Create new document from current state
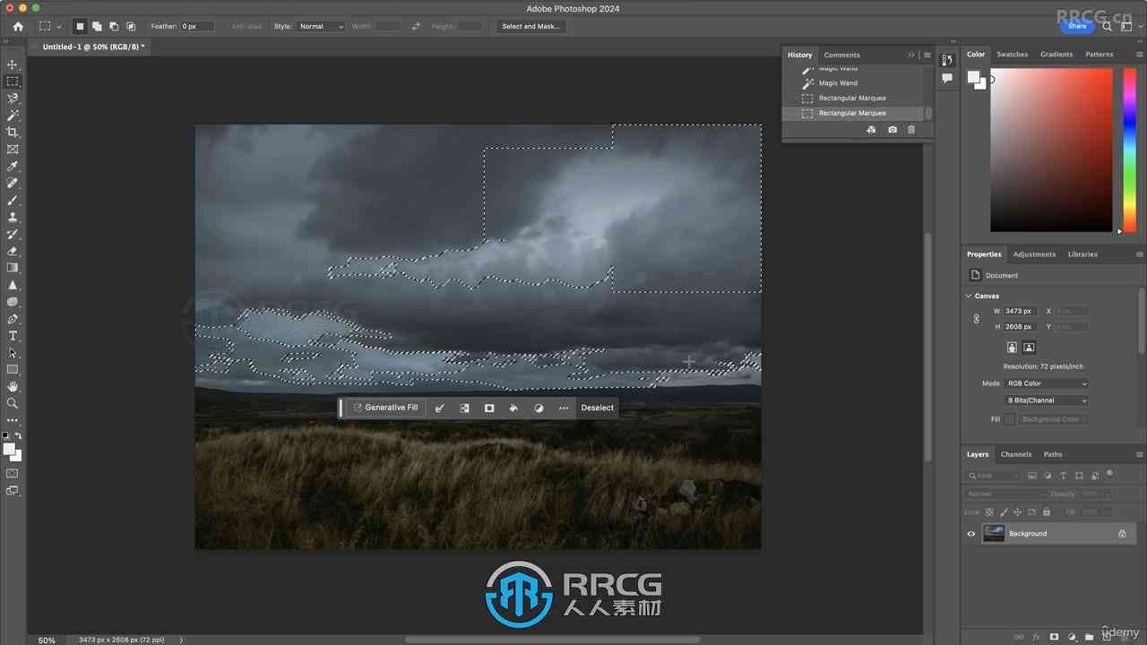The width and height of the screenshot is (1147, 645). pos(871,130)
